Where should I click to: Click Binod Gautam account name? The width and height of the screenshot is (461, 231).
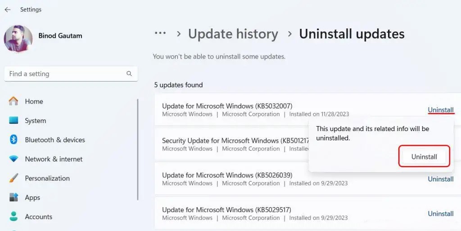(x=60, y=36)
